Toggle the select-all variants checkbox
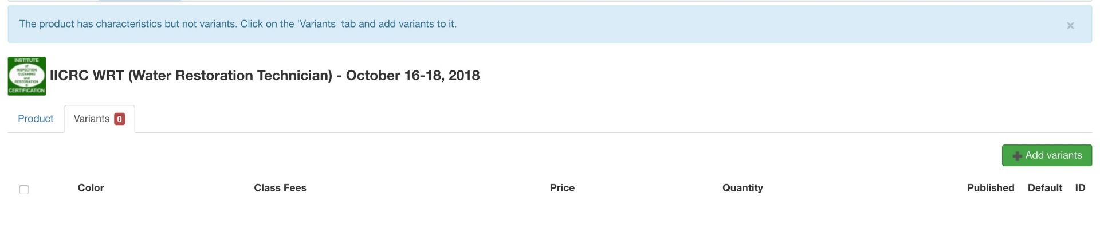Viewport: 1100px width, 239px height. (24, 190)
